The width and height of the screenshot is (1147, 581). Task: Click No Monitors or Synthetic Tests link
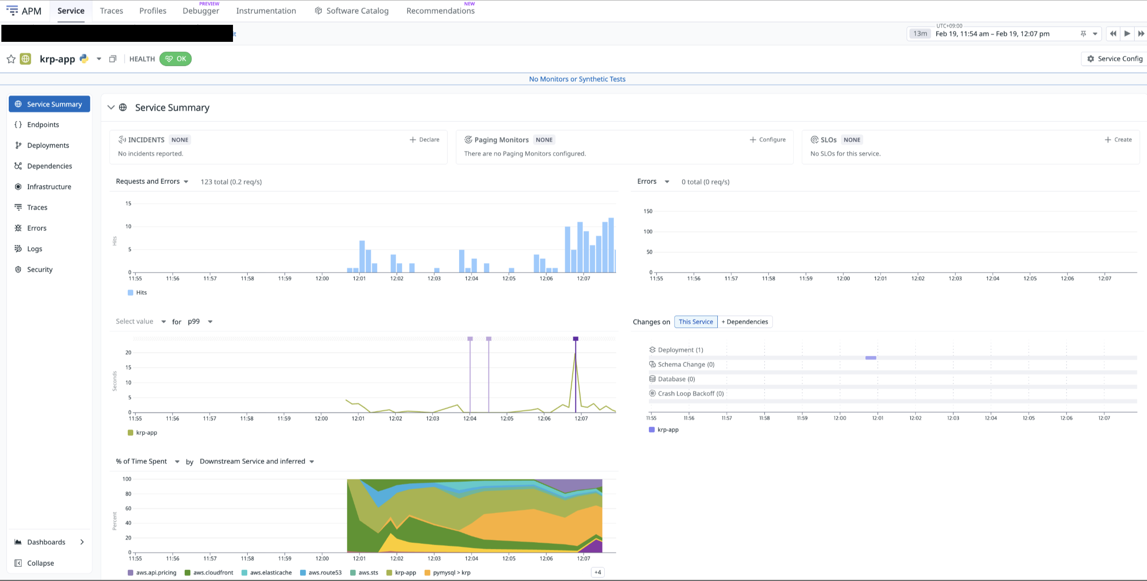[577, 79]
